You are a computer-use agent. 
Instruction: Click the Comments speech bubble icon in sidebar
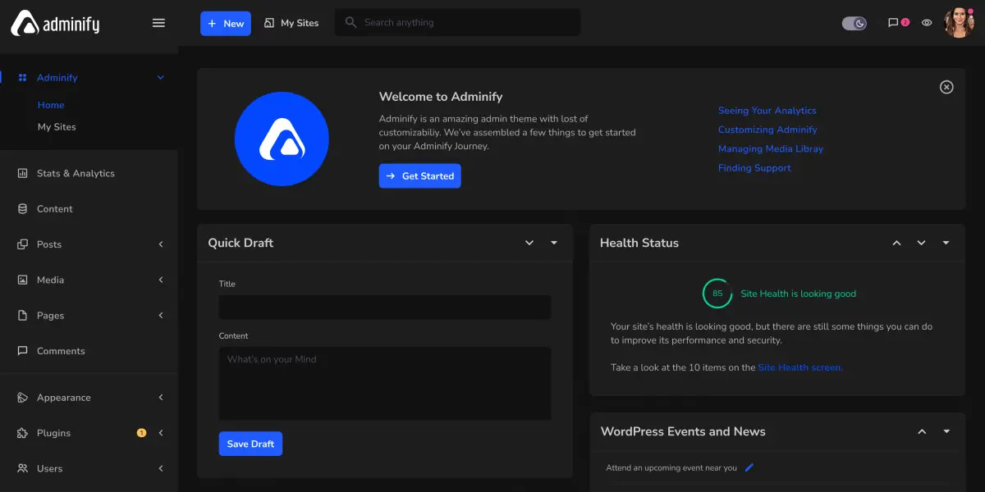pos(22,351)
